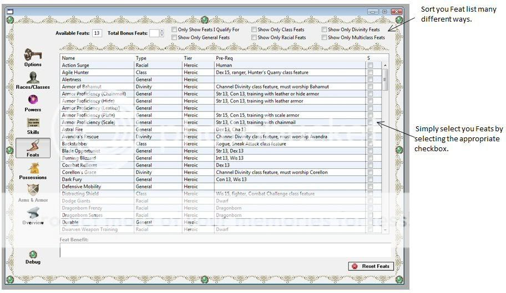Open the Options section key icon
This screenshot has width=506, height=293.
(x=33, y=55)
